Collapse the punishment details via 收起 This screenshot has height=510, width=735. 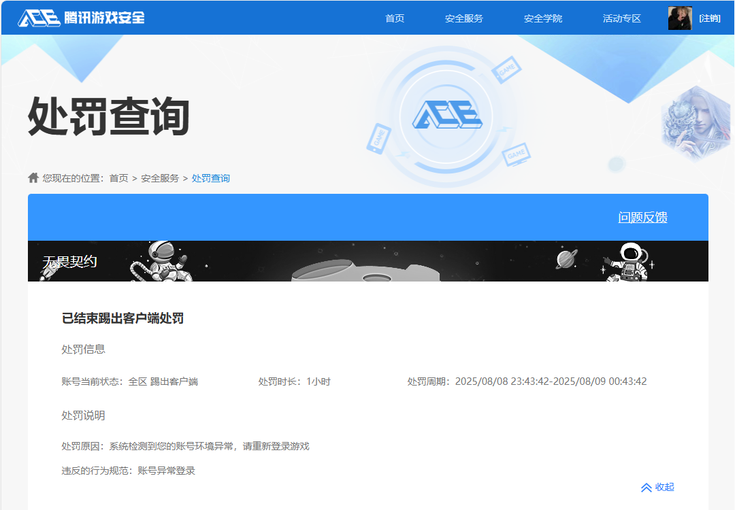tap(664, 487)
